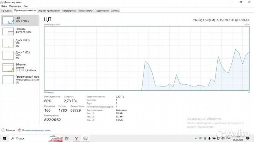Open the Файл menu
The width and height of the screenshot is (254, 142).
click(x=4, y=6)
